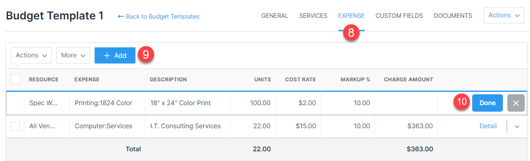
Task: Open the grid toolbar Actions dropdown
Action: click(31, 55)
